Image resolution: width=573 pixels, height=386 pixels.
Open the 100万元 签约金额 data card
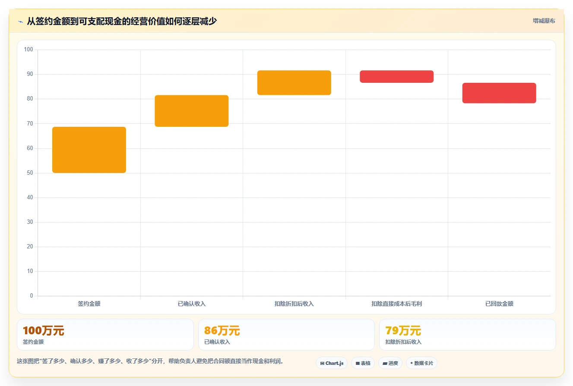click(x=105, y=335)
